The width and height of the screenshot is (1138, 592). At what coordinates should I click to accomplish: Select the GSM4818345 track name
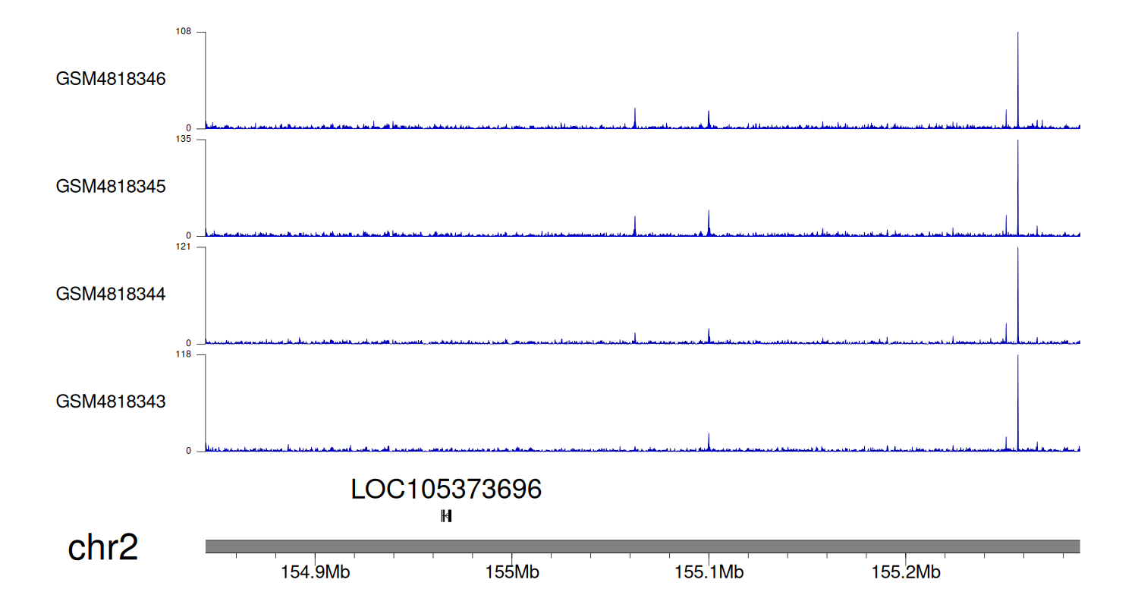click(x=111, y=187)
